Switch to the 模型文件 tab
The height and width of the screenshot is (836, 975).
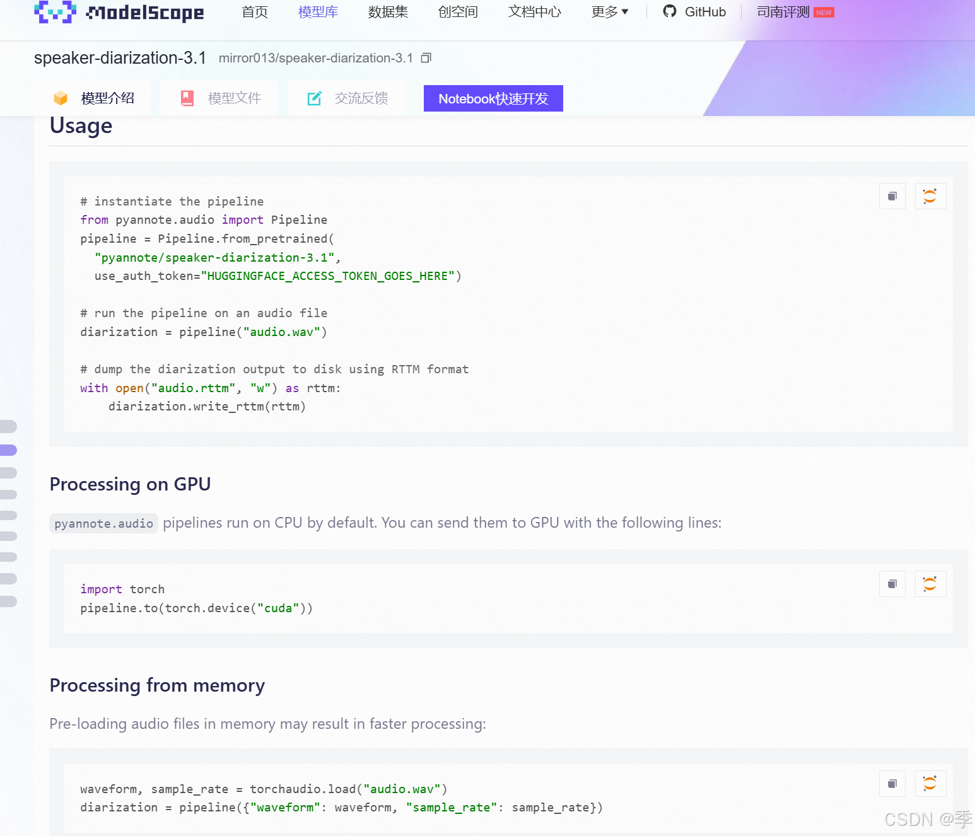coord(220,98)
